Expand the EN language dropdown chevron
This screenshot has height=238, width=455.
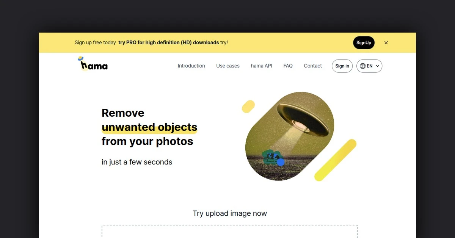coord(377,66)
